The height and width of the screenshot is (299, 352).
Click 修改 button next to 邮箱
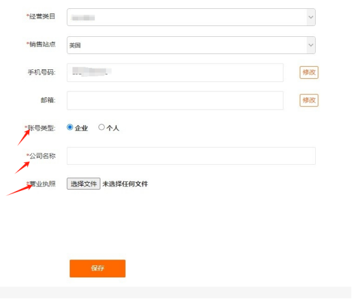click(309, 101)
